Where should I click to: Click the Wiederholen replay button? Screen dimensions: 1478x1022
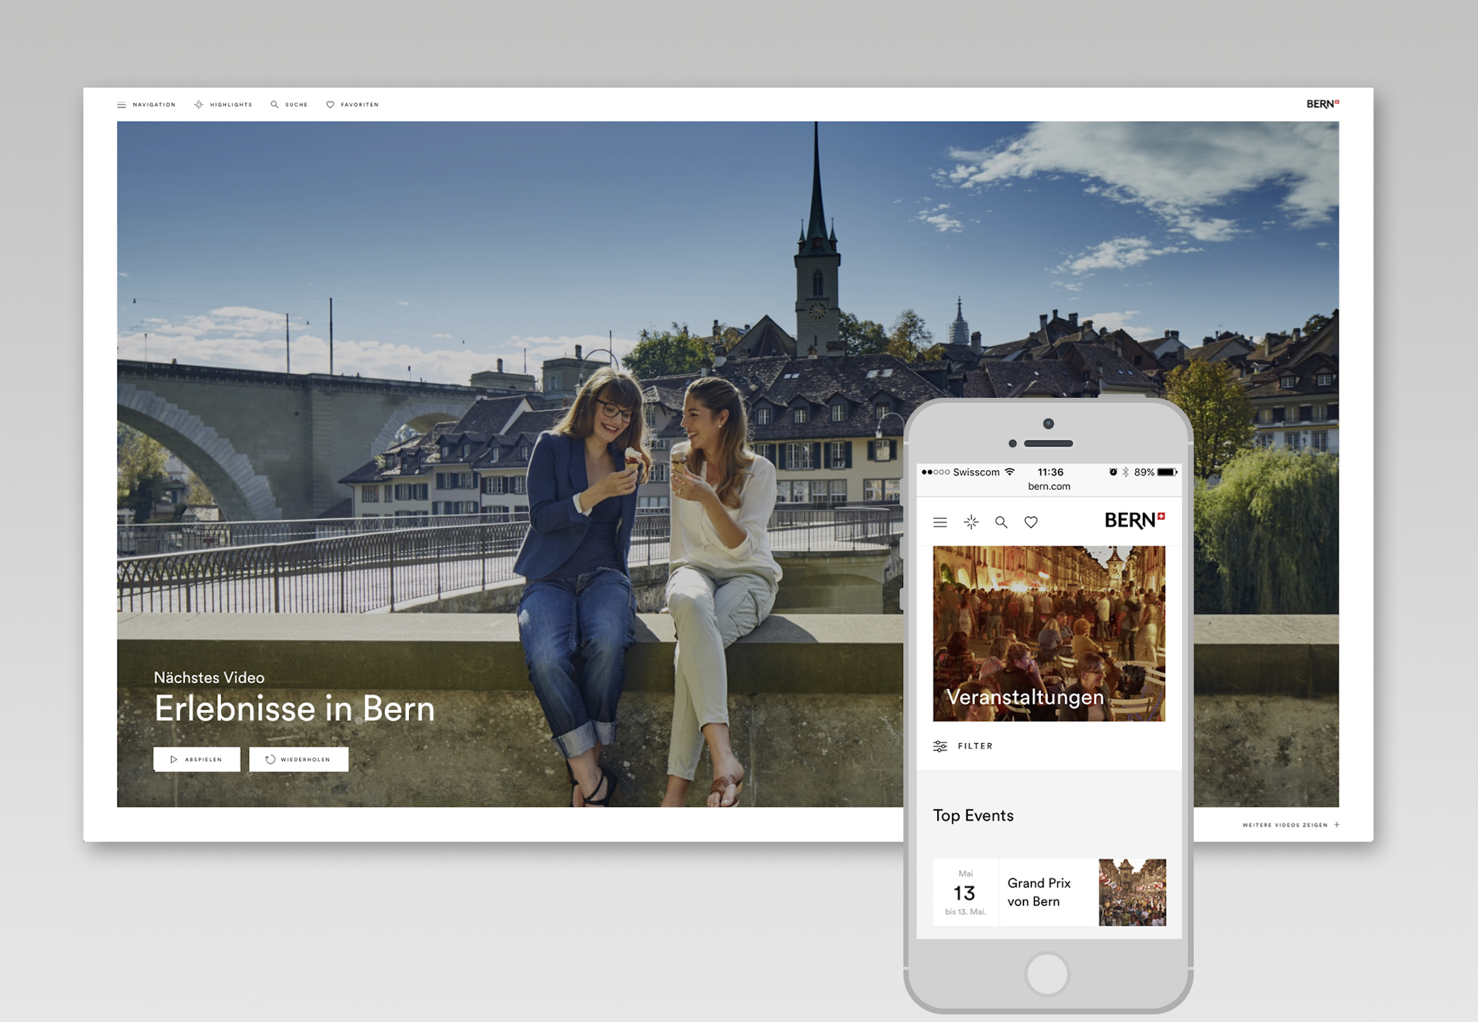299,759
